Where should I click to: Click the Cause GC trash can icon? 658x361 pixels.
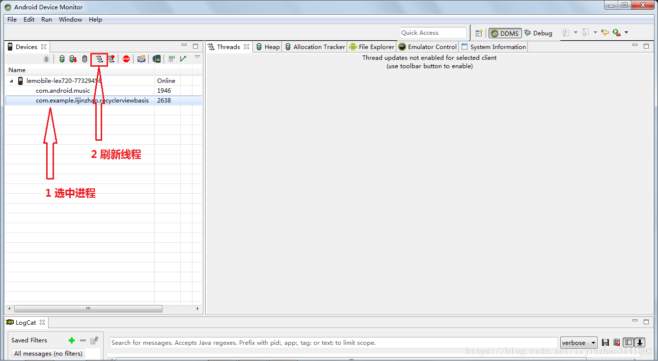pos(84,59)
